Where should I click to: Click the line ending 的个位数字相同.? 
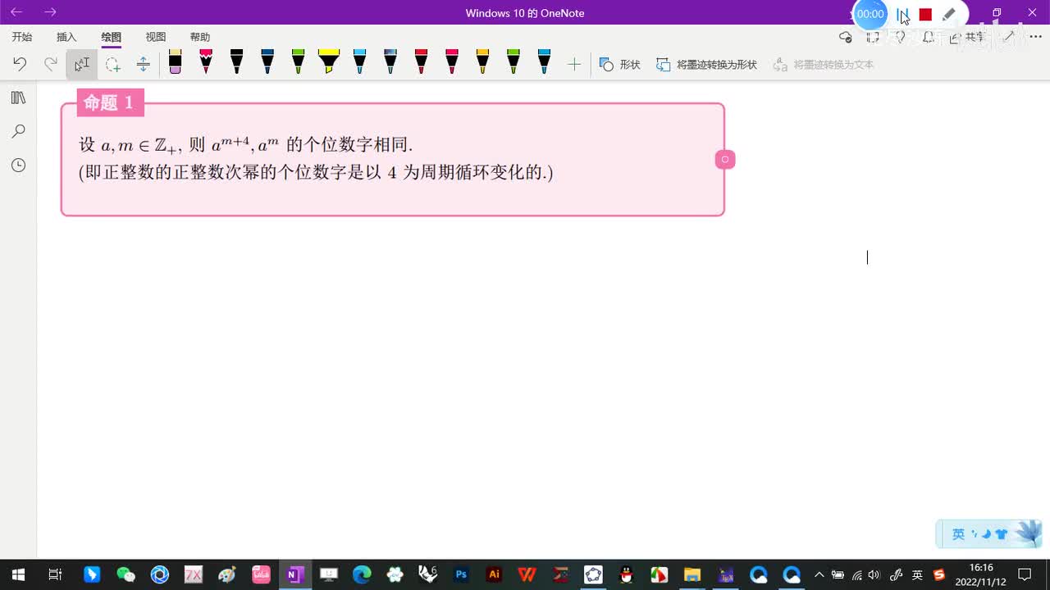point(246,145)
